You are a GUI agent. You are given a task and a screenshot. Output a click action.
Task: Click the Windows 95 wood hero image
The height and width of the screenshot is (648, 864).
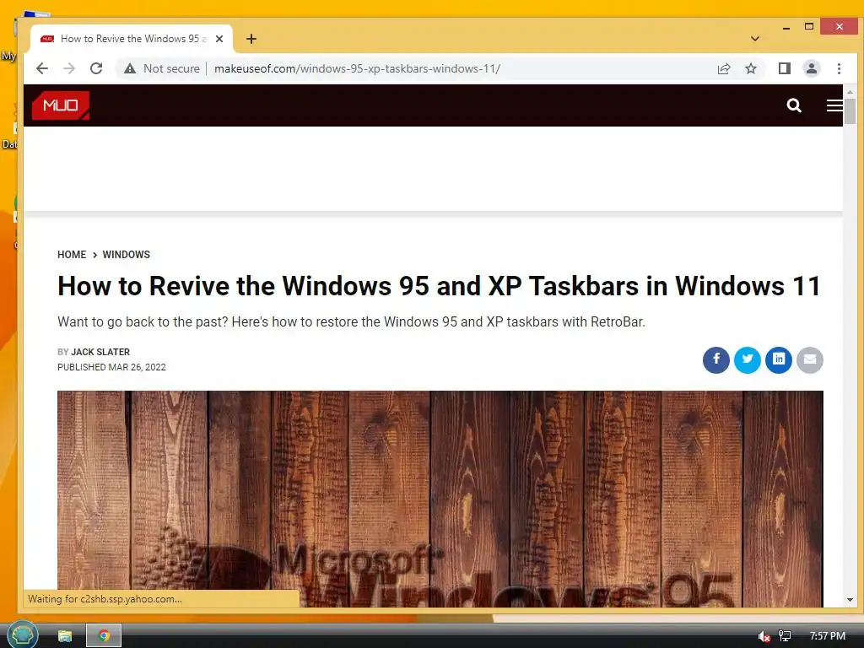point(440,499)
